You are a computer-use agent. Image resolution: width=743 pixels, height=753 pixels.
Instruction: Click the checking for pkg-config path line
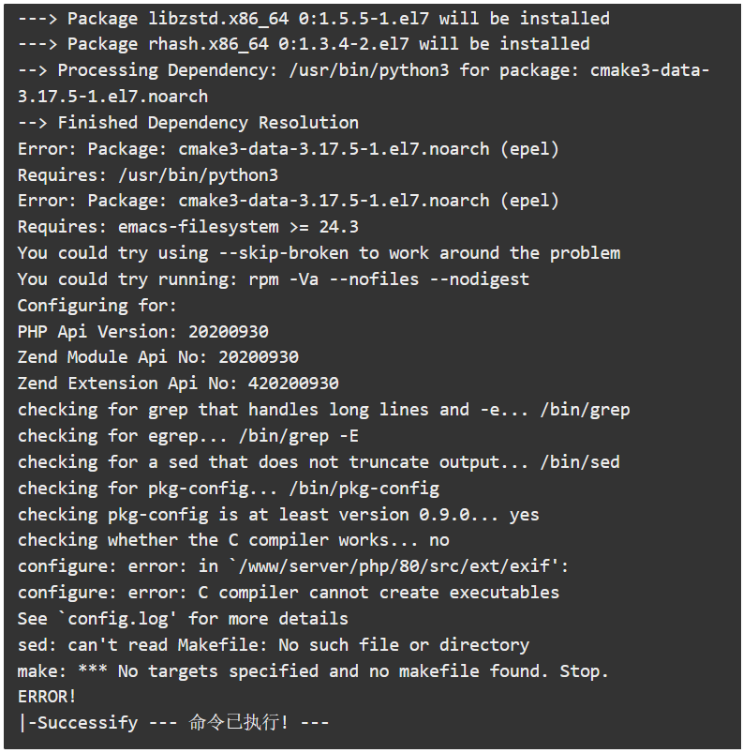point(229,488)
